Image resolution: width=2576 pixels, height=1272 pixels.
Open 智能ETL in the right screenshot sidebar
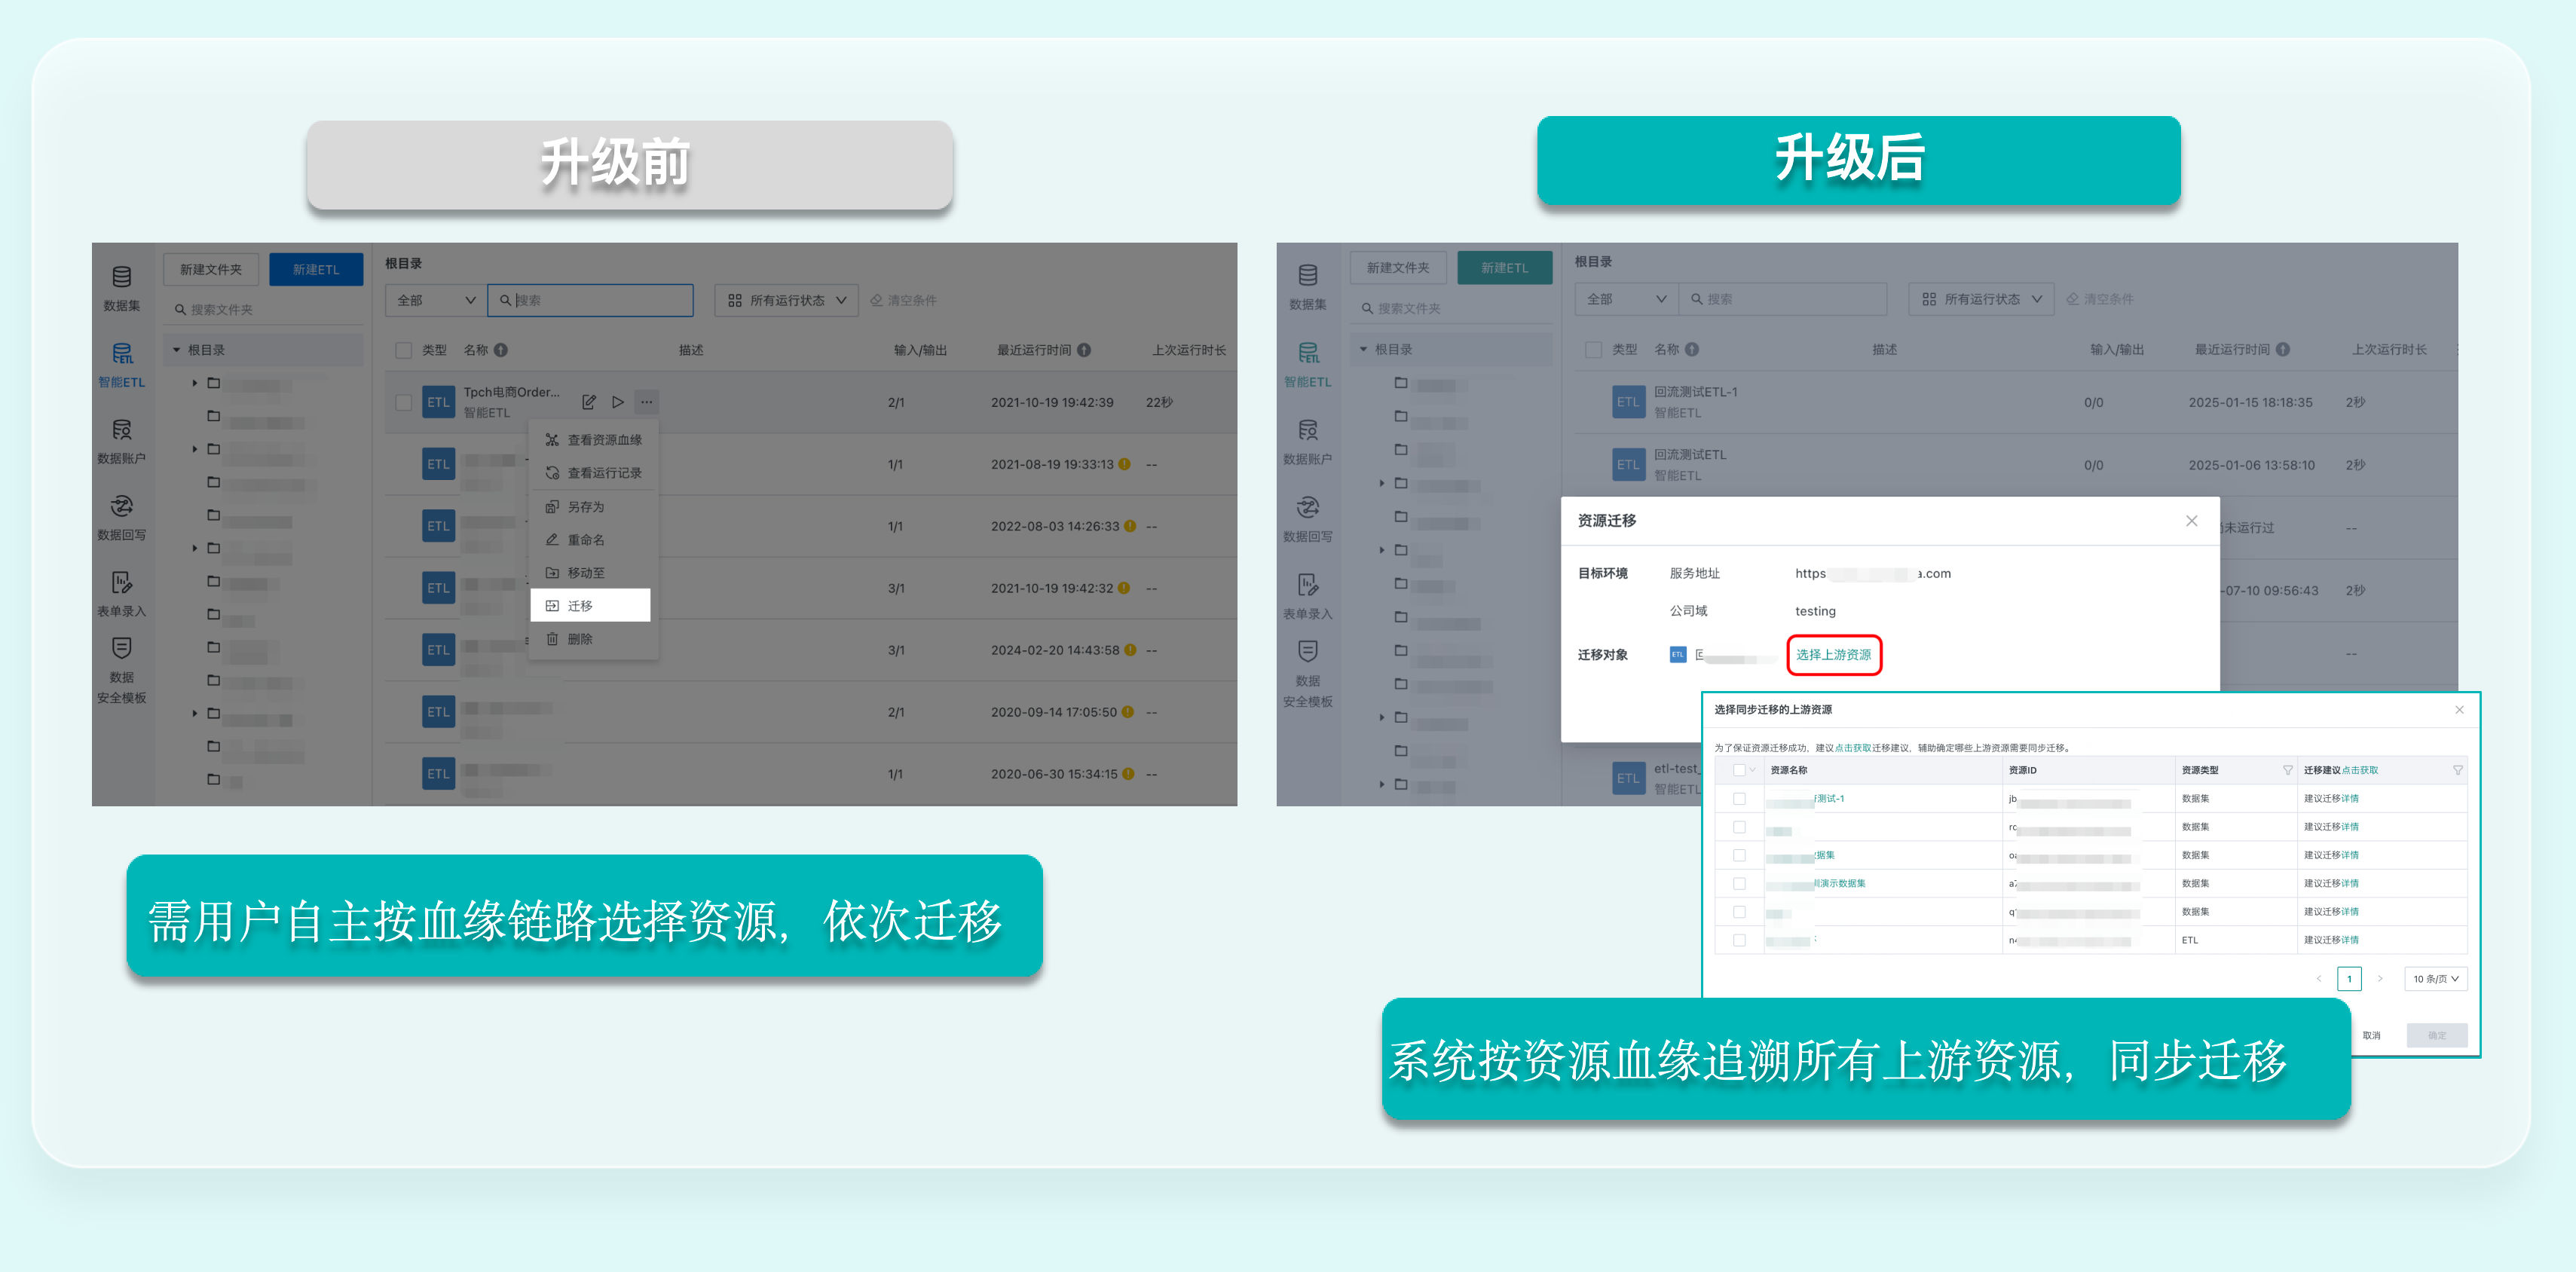click(x=1308, y=365)
